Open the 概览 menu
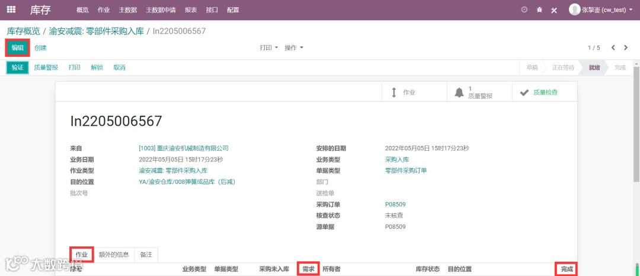 click(x=82, y=10)
